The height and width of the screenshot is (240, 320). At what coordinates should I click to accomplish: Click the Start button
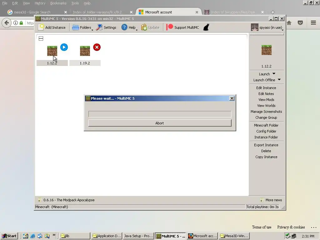(x=9, y=236)
